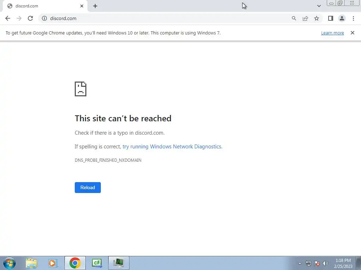This screenshot has width=361, height=270.
Task: Restore down the Chrome window
Action: click(x=340, y=3)
